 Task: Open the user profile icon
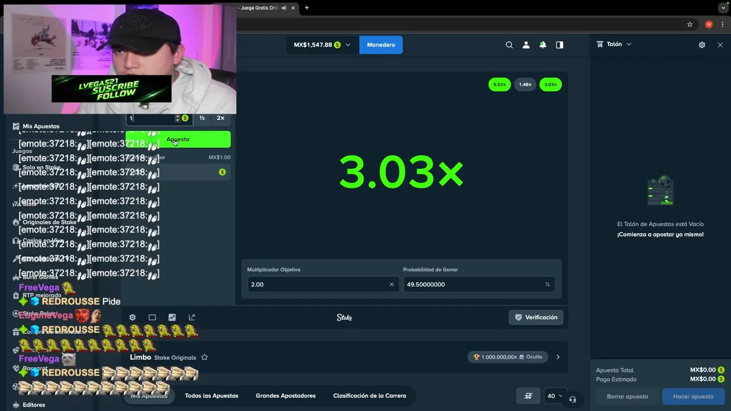[526, 45]
